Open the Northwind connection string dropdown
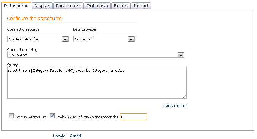Screen dimensions: 257x139 [181, 55]
